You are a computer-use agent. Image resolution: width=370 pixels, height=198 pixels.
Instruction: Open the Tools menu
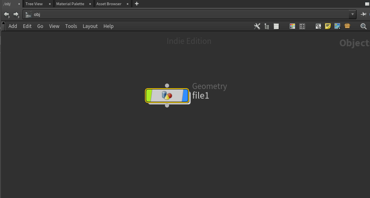coord(71,26)
